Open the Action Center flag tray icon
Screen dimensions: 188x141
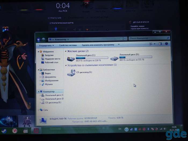coord(152,129)
